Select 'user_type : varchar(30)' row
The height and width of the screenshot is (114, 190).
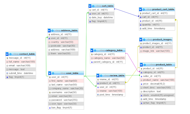pyautogui.click(x=66, y=104)
